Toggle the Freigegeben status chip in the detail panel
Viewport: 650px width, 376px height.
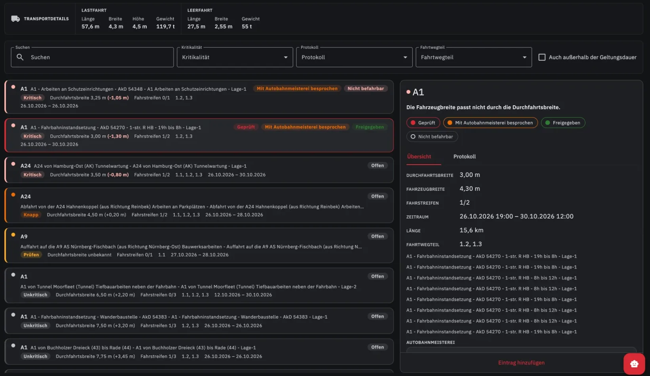coord(563,123)
